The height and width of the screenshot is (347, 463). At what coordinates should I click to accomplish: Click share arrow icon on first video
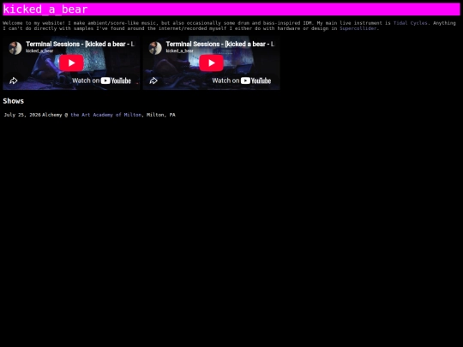pyautogui.click(x=13, y=81)
